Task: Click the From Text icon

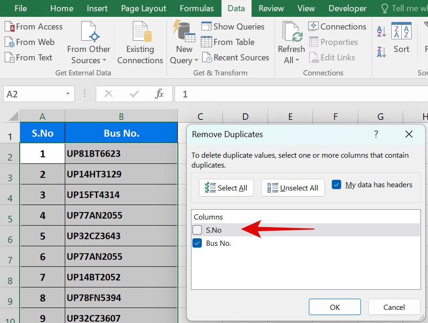Action: [10, 58]
